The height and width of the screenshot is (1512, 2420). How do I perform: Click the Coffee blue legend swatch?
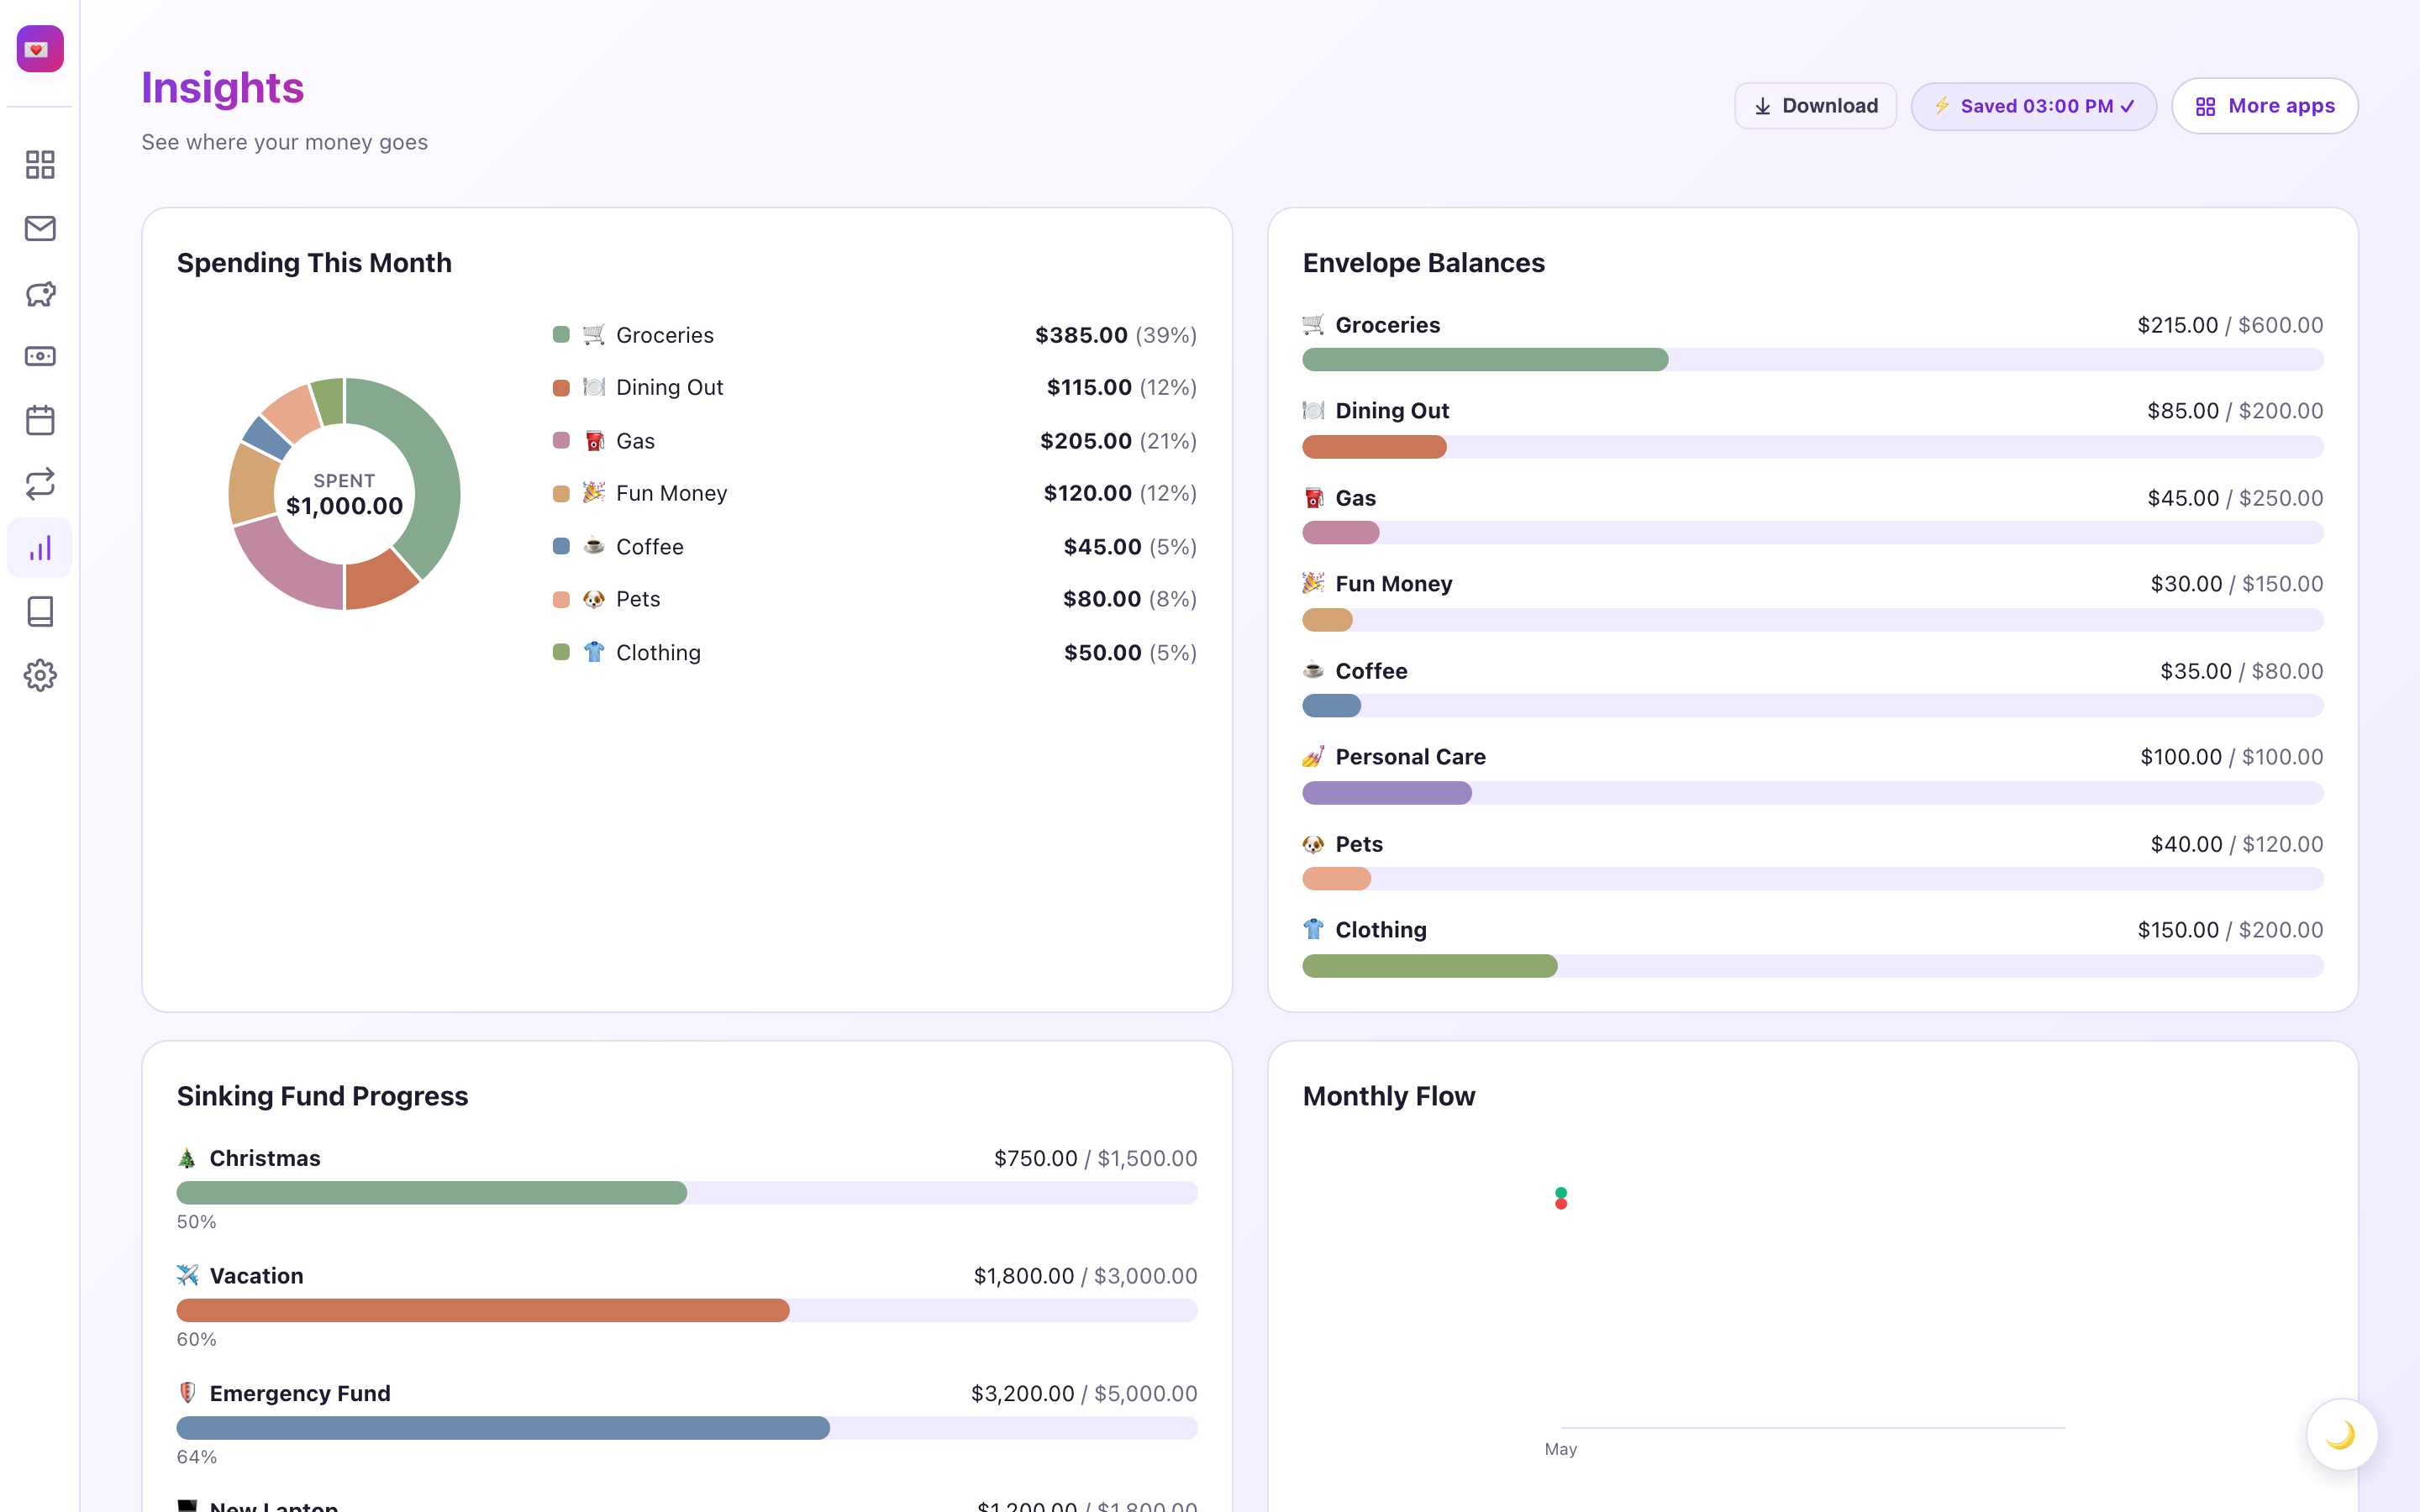[x=561, y=547]
